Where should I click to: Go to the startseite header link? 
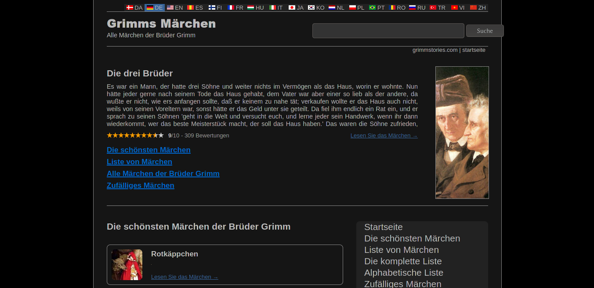pyautogui.click(x=474, y=50)
